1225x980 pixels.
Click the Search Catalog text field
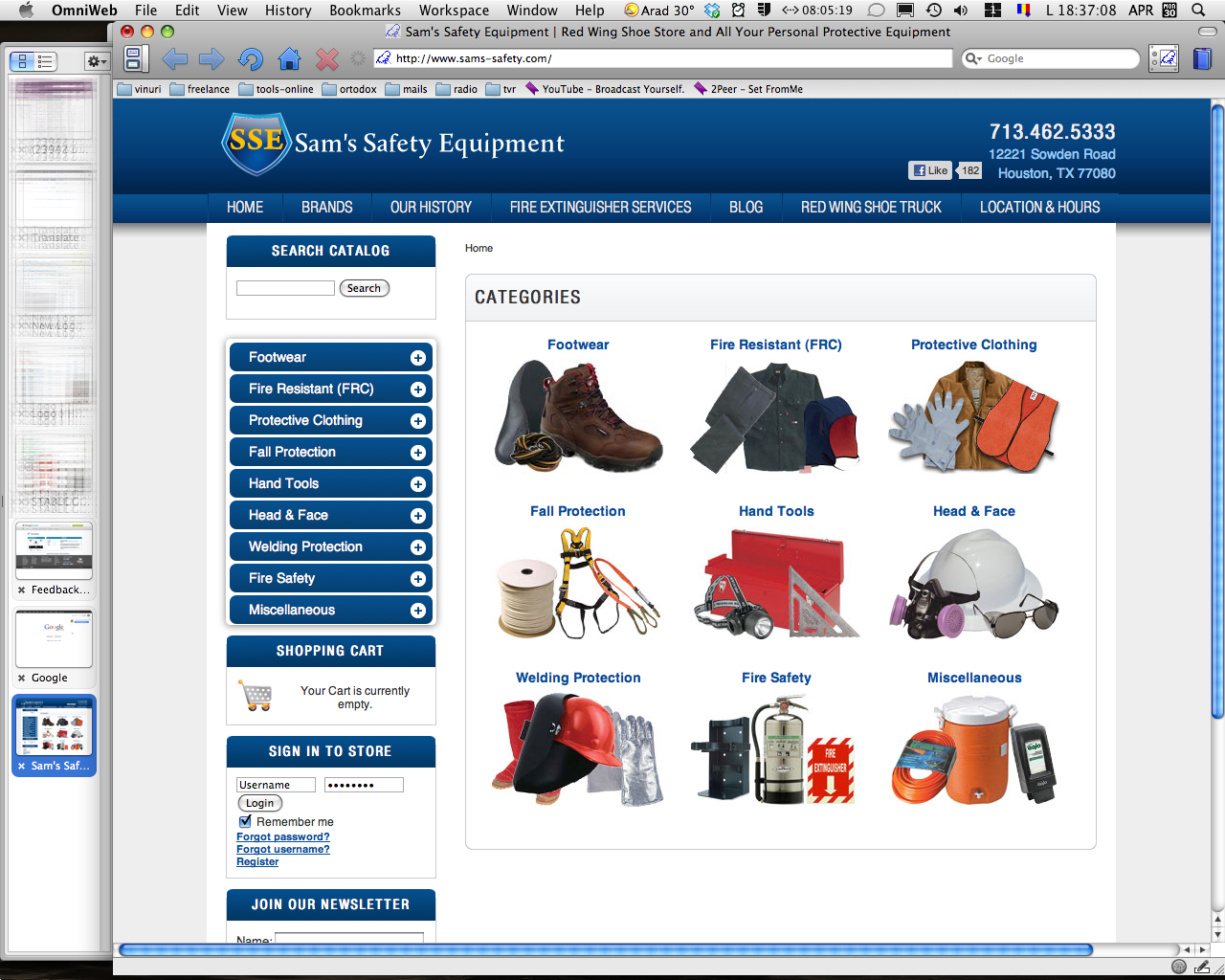(x=285, y=288)
